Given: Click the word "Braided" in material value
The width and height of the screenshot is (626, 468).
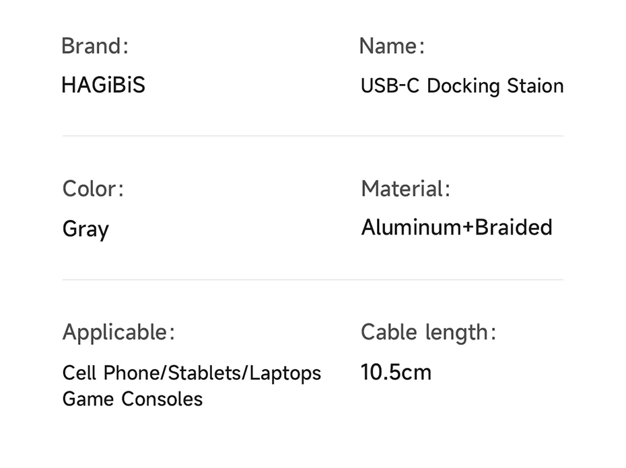Looking at the screenshot, I should click(514, 228).
